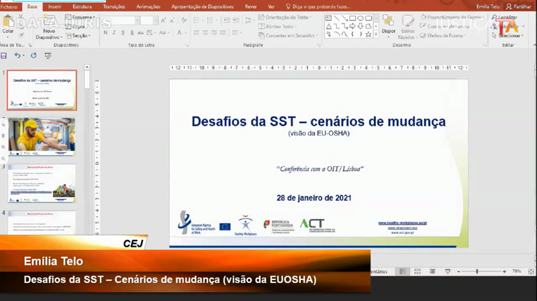Click the Save icon in quick access toolbar
This screenshot has height=301, width=537.
(4, 56)
